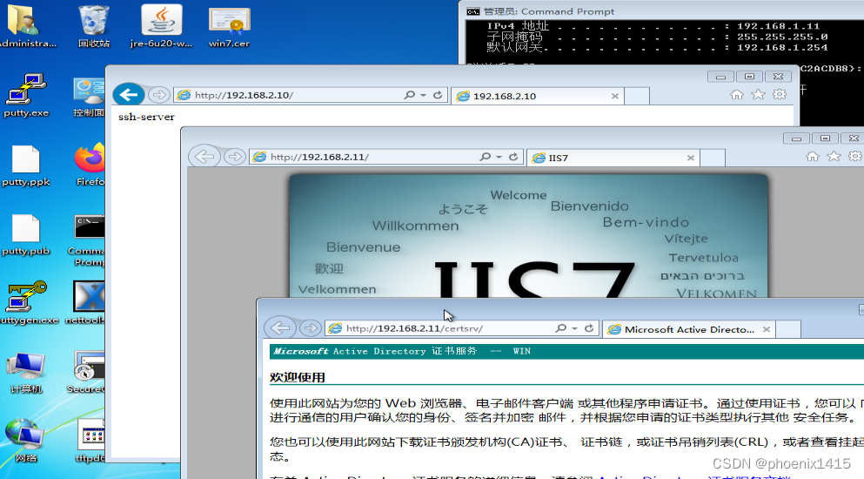This screenshot has height=479, width=864.
Task: Open Favorites star in 192.168.2.10 window
Action: coord(758,94)
